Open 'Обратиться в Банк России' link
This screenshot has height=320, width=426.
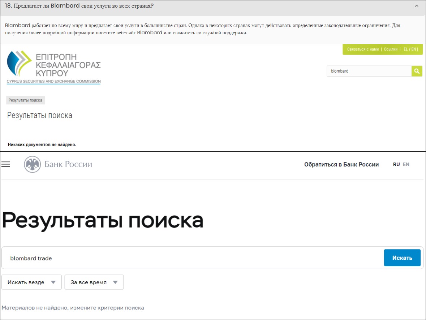(341, 164)
